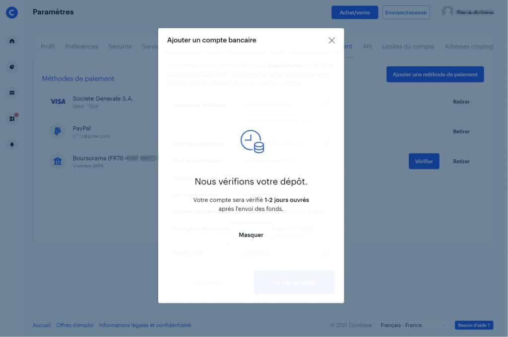508x337 pixels.
Task: Switch to the Profil tab
Action: (x=47, y=46)
